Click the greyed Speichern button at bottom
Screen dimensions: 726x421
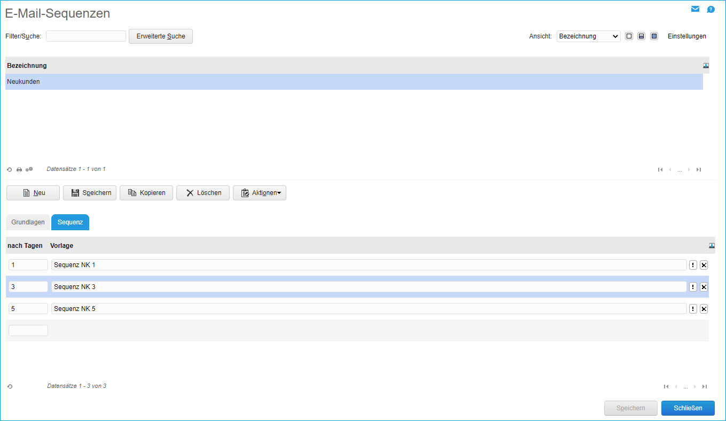coord(631,408)
